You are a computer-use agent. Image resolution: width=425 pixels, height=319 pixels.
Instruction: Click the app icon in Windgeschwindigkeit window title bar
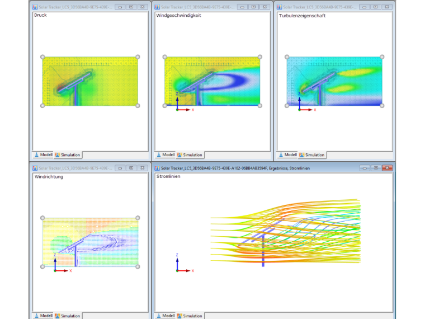tap(157, 7)
